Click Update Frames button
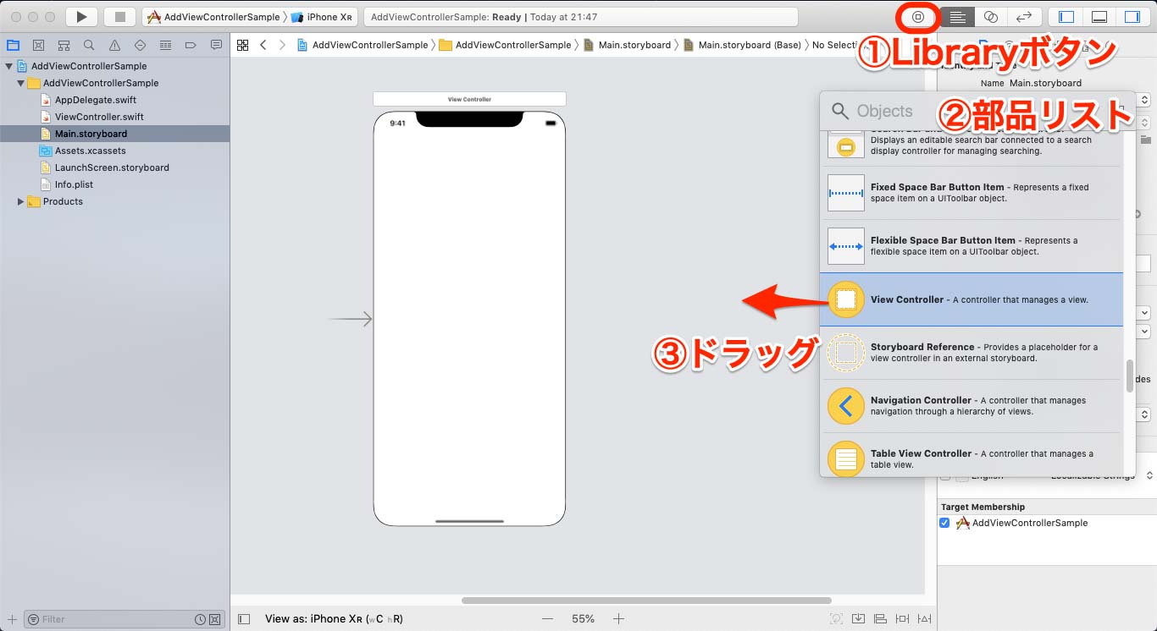The width and height of the screenshot is (1157, 631). coord(836,619)
